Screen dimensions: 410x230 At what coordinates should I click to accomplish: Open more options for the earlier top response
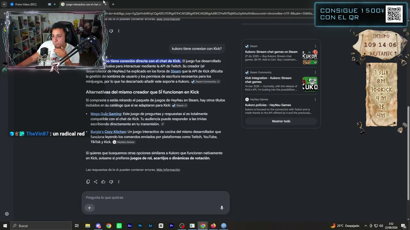[119, 31]
